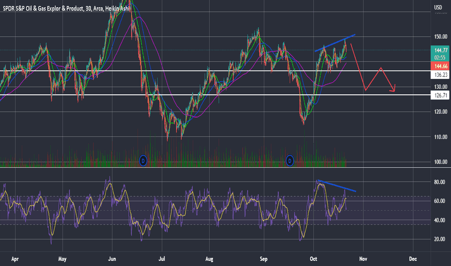Click the 130.00 price axis label
This screenshot has height=266, width=451.
point(441,87)
